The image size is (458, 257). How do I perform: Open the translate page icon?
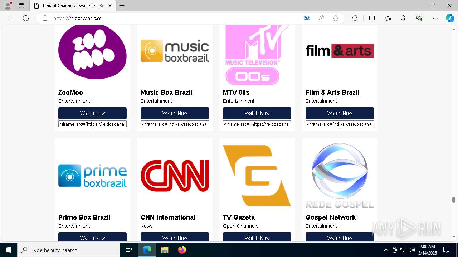pyautogui.click(x=307, y=18)
